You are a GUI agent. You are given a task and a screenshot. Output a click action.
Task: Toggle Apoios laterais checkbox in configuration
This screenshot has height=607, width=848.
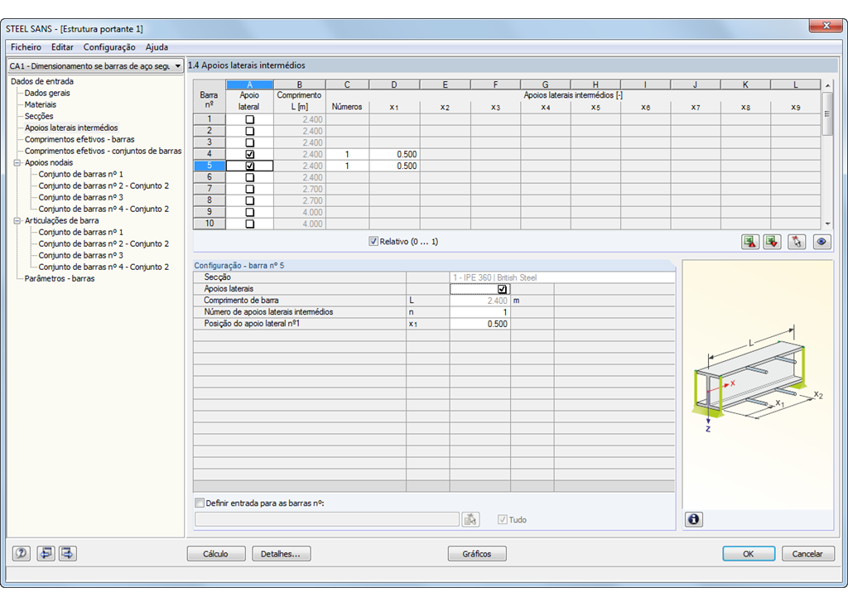[x=502, y=289]
